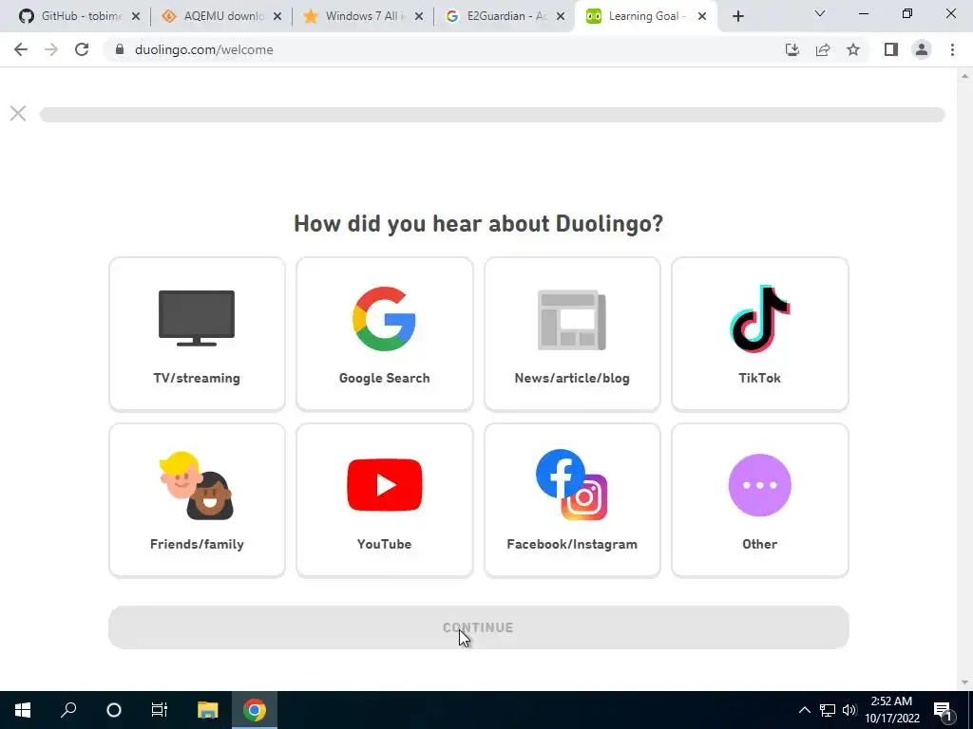Focus the address bar showing duolingo.com/welcome
Image resolution: width=973 pixels, height=729 pixels.
(446, 49)
